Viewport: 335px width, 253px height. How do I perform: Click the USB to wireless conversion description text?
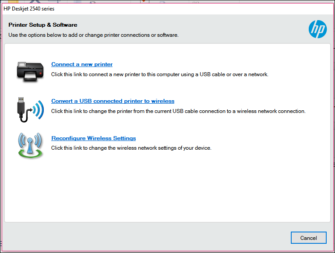(178, 111)
